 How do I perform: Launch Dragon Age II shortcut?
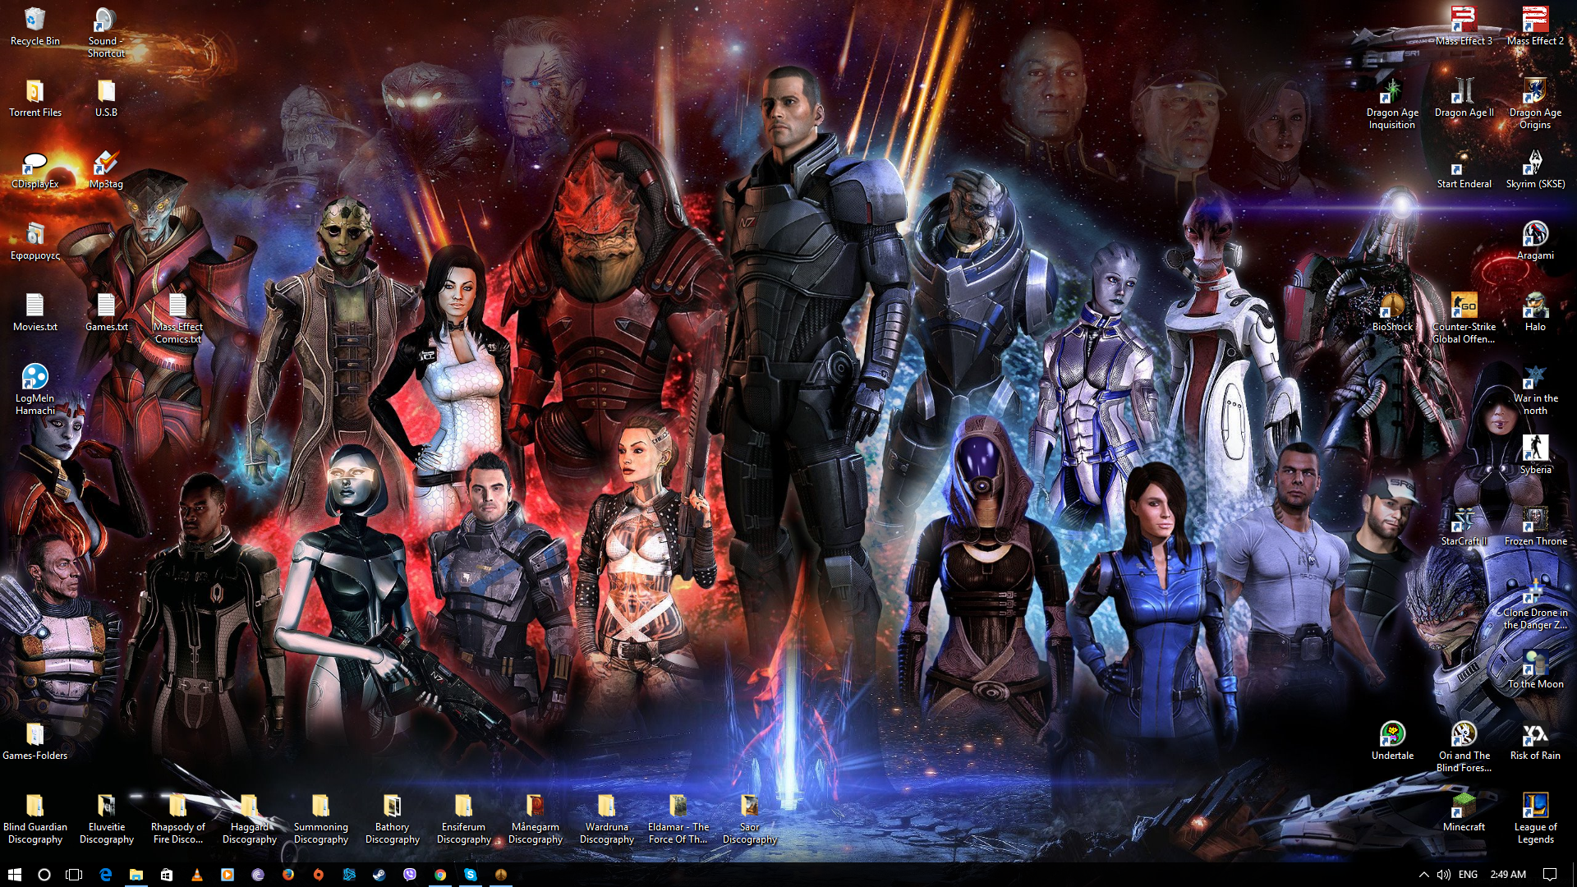tap(1464, 99)
